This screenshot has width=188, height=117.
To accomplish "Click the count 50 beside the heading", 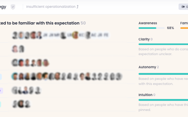I will point(83,23).
